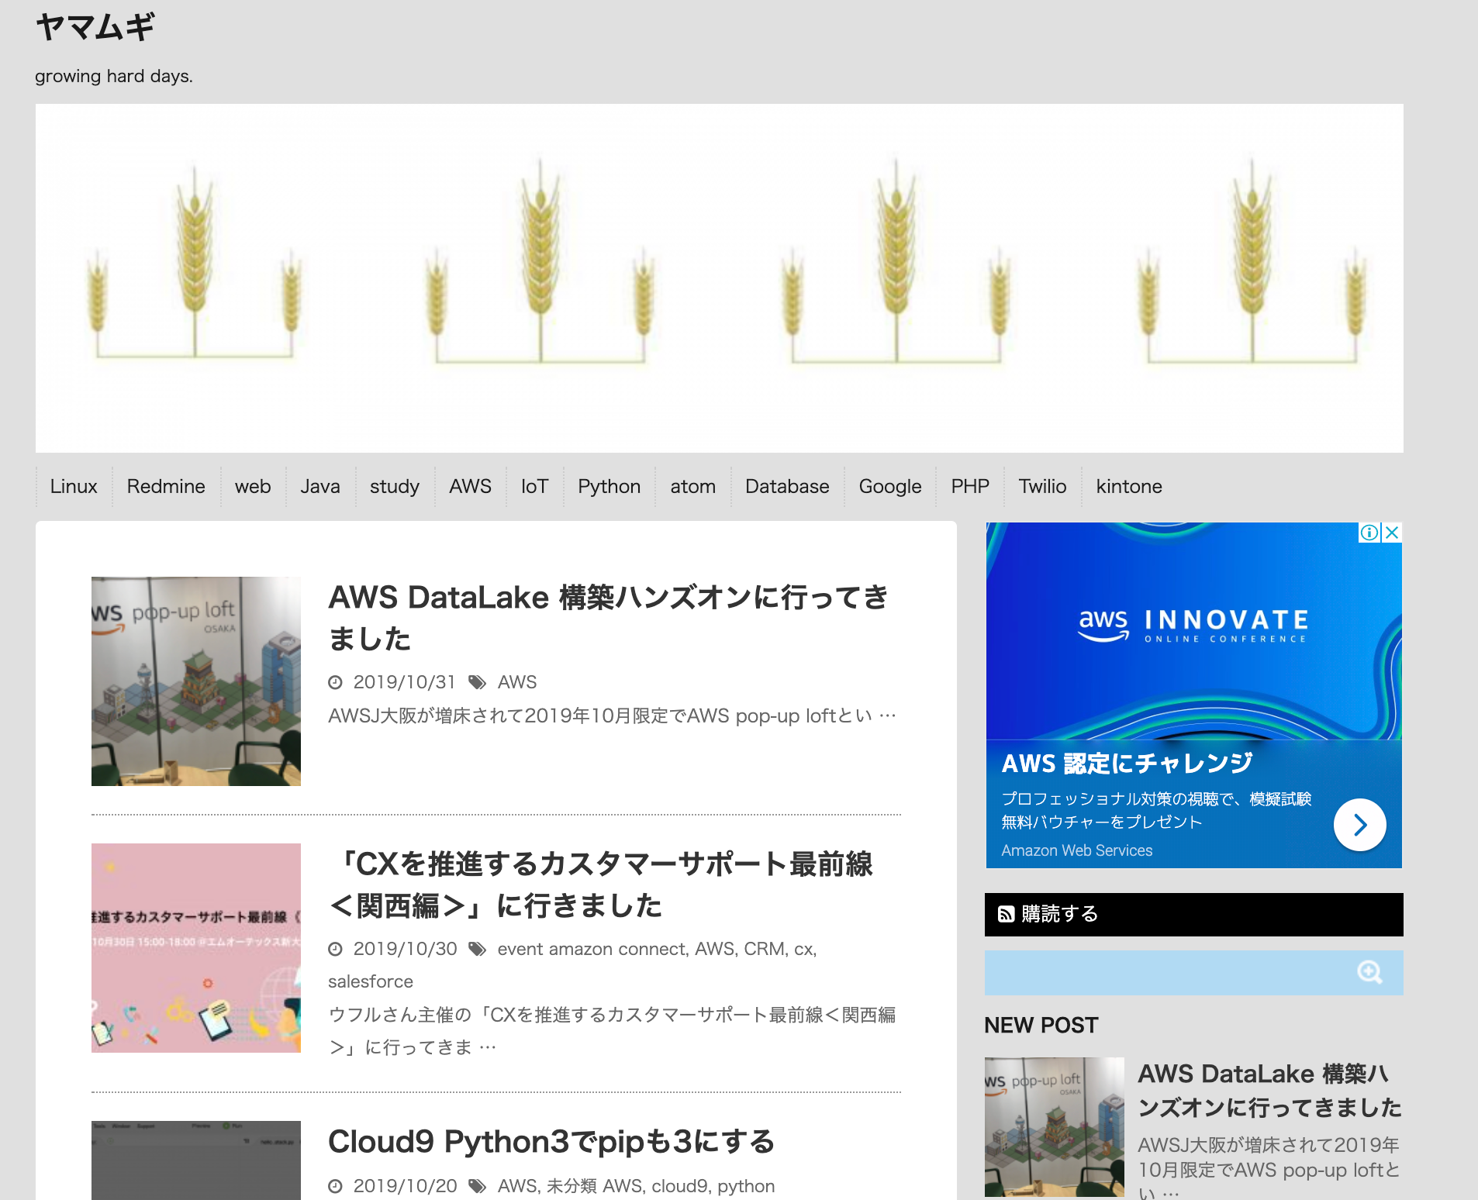Open the IoT category
This screenshot has height=1200, width=1478.
[534, 486]
